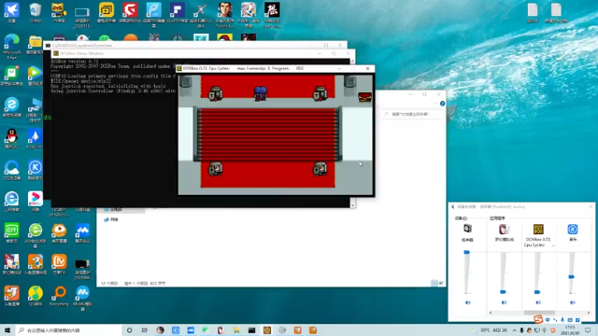Show hidden system tray icons

514,330
